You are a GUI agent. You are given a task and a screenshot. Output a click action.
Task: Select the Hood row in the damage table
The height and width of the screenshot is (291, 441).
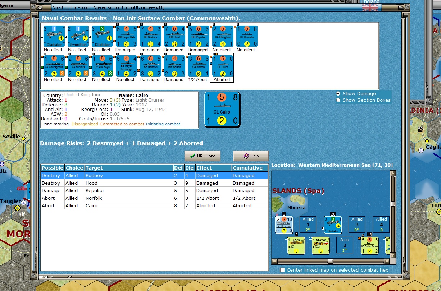(154, 183)
